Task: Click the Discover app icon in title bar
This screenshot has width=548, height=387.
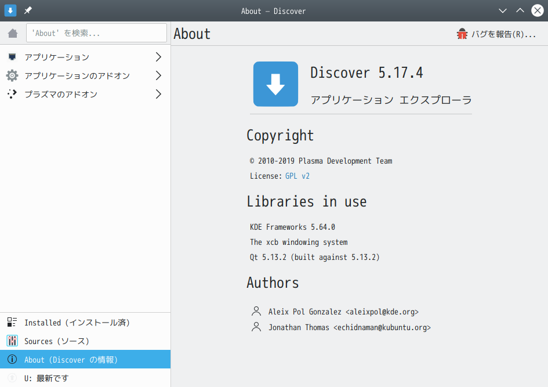Action: tap(10, 10)
